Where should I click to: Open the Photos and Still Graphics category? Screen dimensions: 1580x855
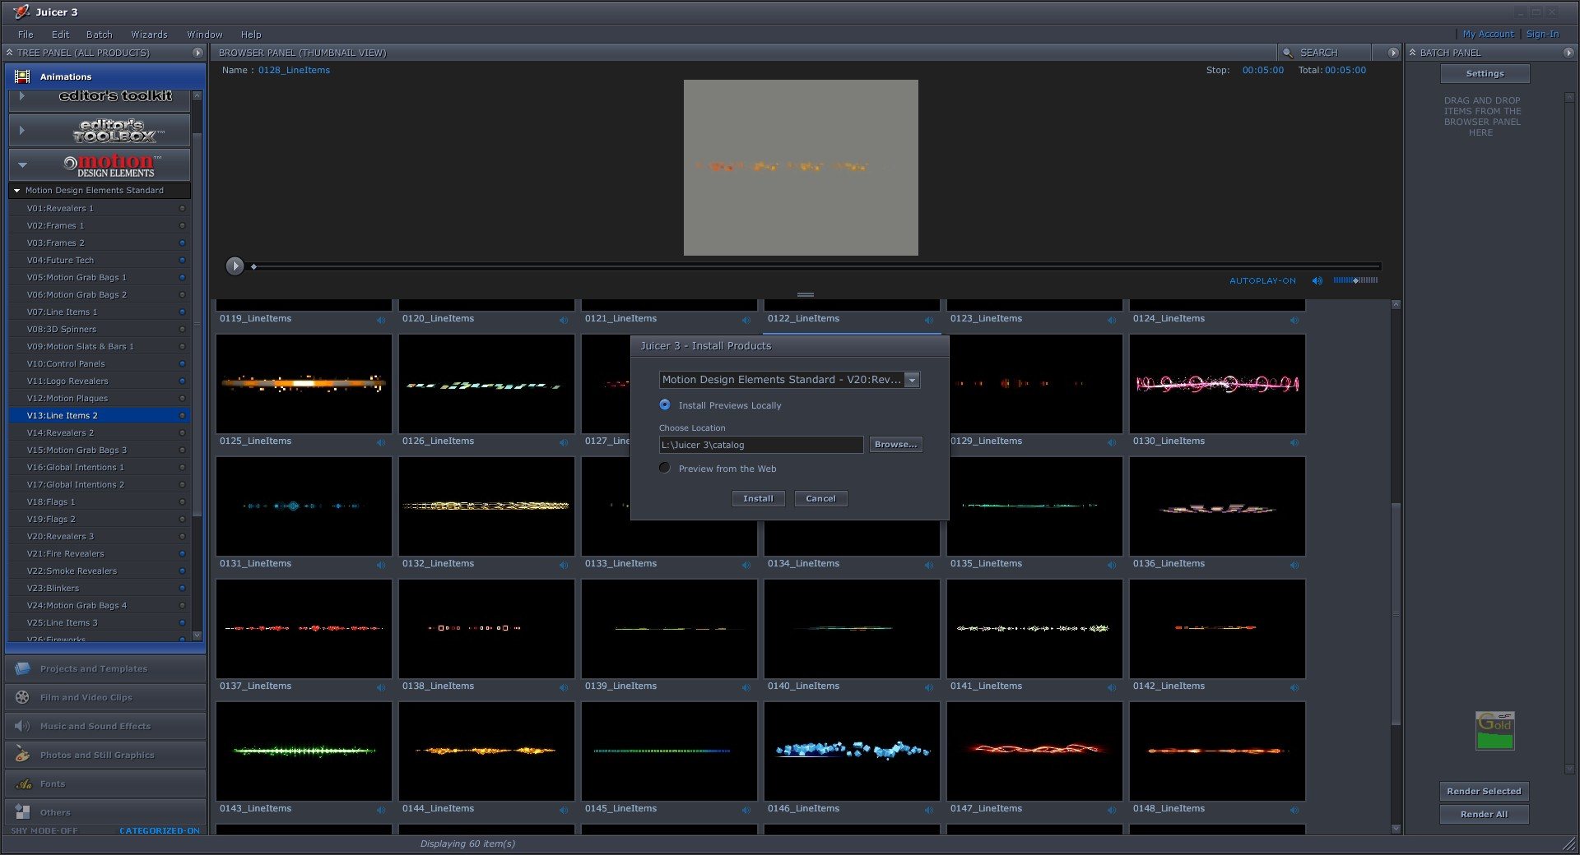coord(96,755)
